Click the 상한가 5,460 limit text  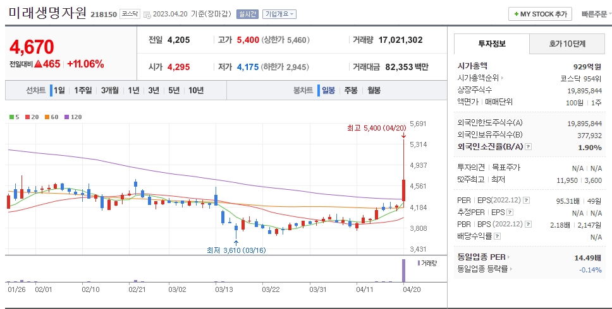point(286,40)
